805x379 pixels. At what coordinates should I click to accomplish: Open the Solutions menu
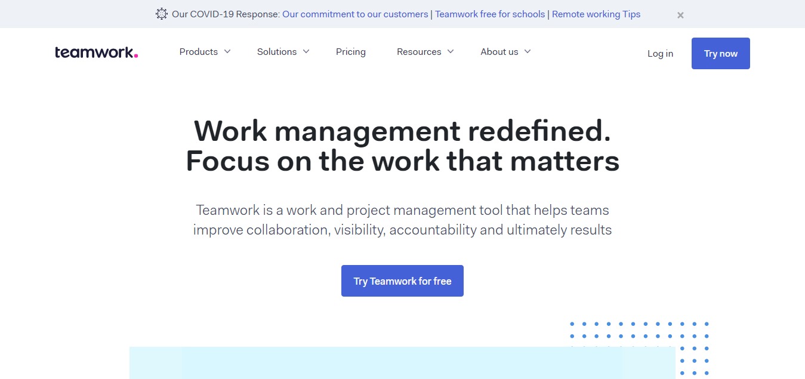tap(277, 52)
